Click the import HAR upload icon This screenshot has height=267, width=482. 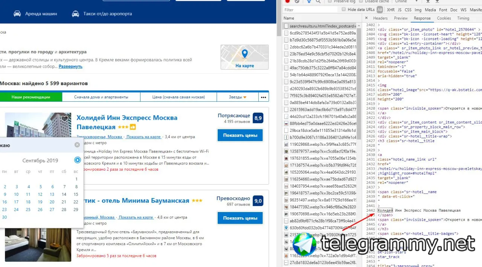428,1
